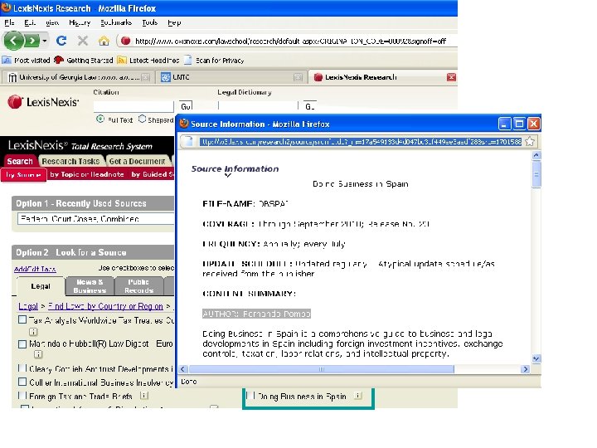
Task: Choose the by Topic or Headnote subtab
Action: [87, 174]
